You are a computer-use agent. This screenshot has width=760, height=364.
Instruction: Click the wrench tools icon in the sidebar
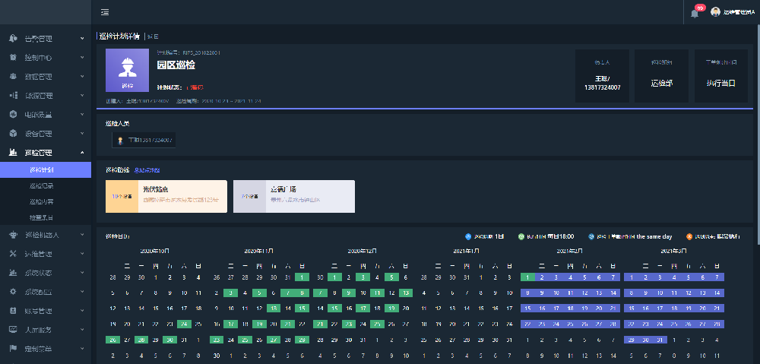point(13,253)
